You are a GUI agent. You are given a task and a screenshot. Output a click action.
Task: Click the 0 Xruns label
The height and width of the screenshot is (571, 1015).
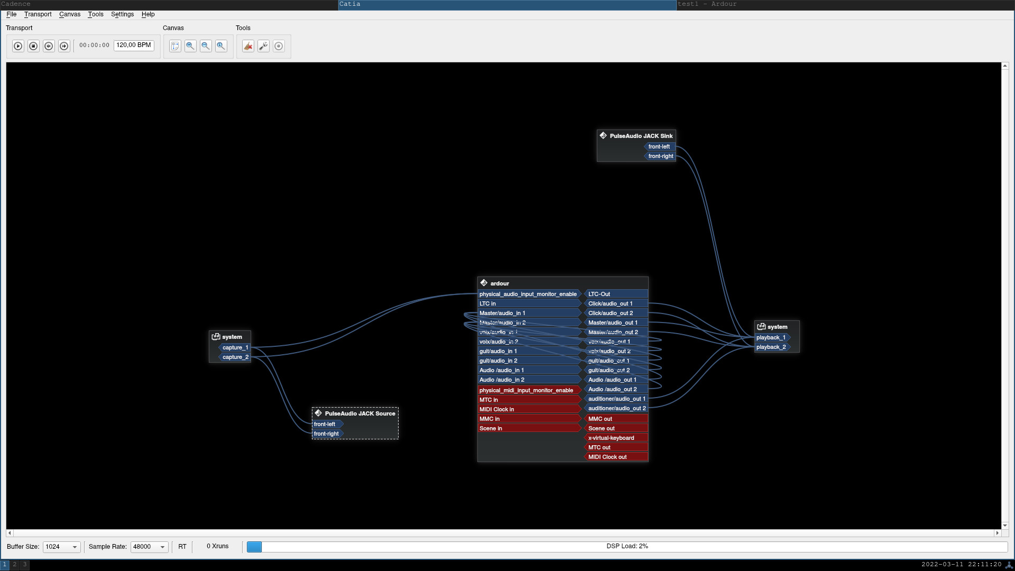point(217,546)
